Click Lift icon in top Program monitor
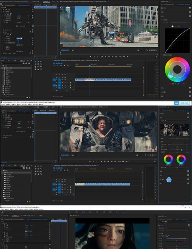Viewport: 192px width, 249px height. (x=120, y=57)
